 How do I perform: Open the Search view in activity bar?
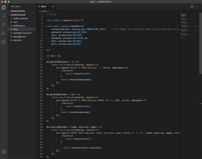tap(4, 16)
